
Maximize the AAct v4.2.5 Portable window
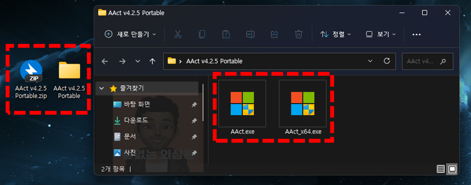425,13
